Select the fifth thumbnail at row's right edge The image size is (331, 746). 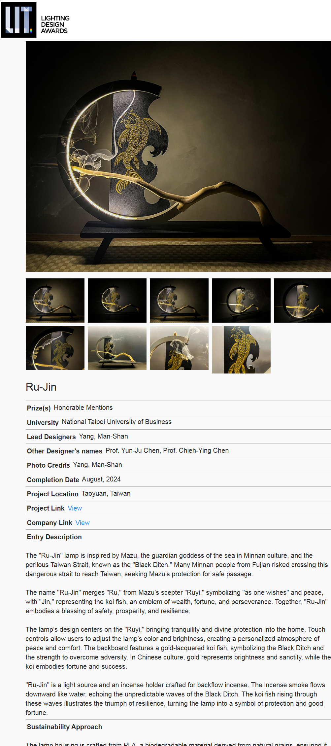302,301
